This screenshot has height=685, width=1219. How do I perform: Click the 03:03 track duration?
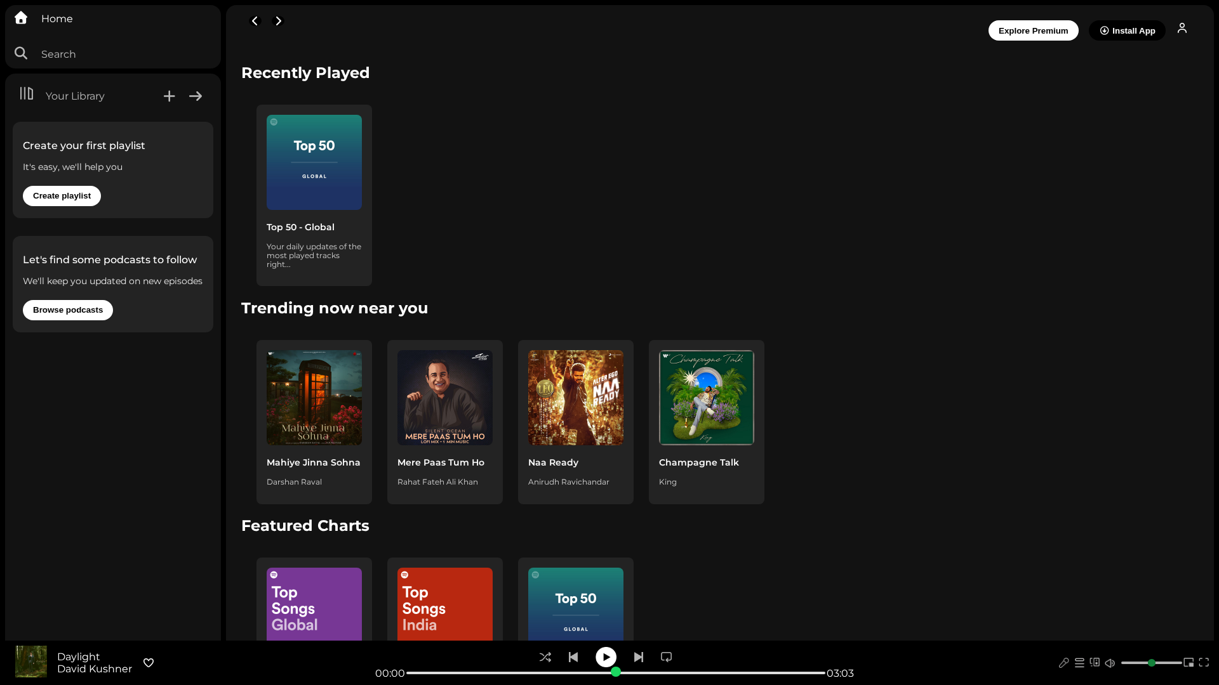840,674
